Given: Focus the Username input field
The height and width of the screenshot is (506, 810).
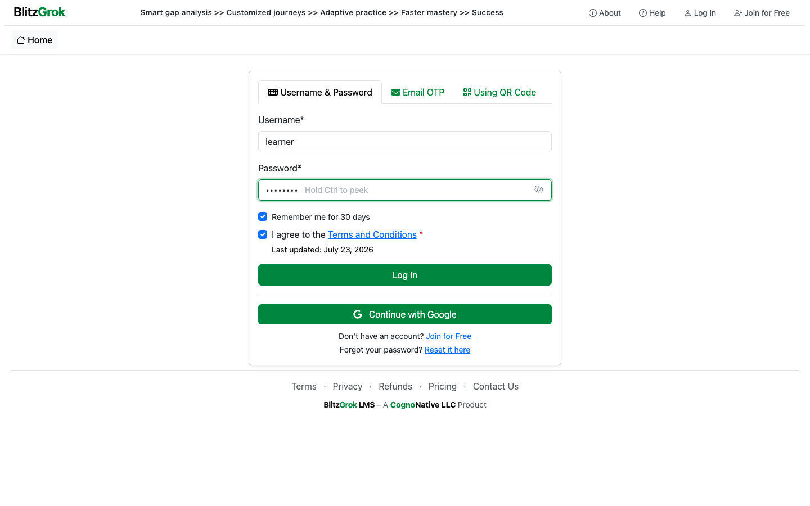Looking at the screenshot, I should pyautogui.click(x=405, y=142).
